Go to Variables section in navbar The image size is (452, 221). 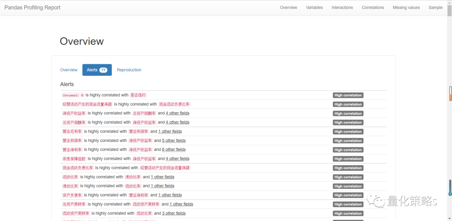click(314, 8)
